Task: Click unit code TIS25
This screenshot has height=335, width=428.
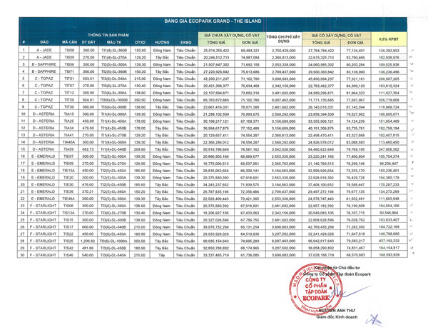Action: [x=68, y=241]
